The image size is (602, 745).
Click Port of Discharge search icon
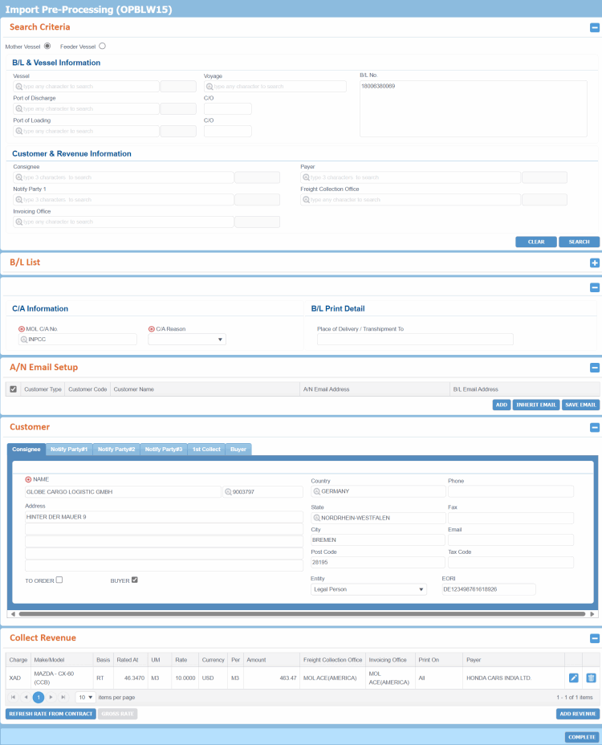[x=19, y=109]
